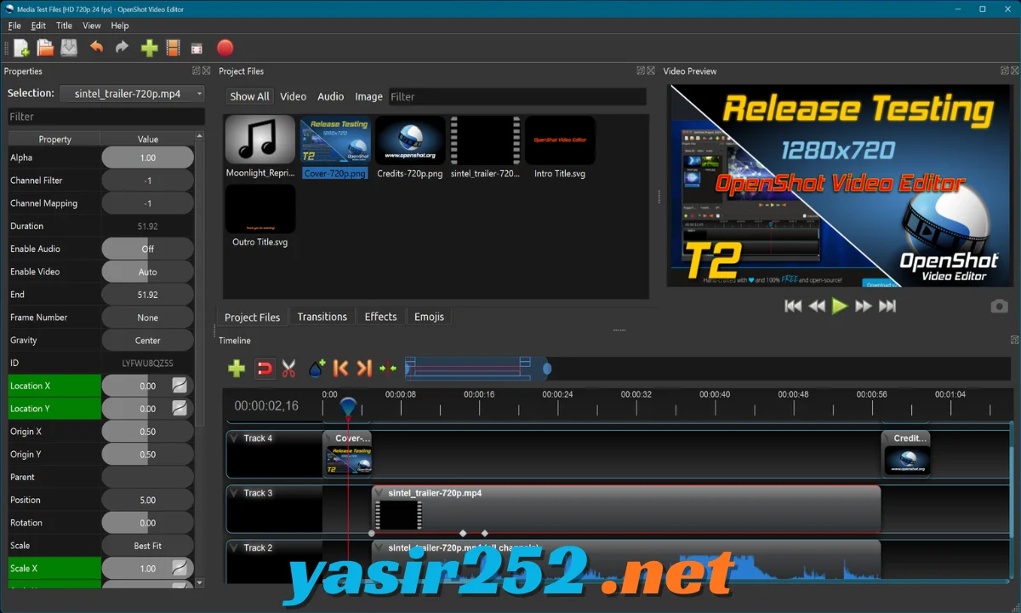The width and height of the screenshot is (1021, 613).
Task: Expand Track 2 menu arrow
Action: pyautogui.click(x=234, y=547)
